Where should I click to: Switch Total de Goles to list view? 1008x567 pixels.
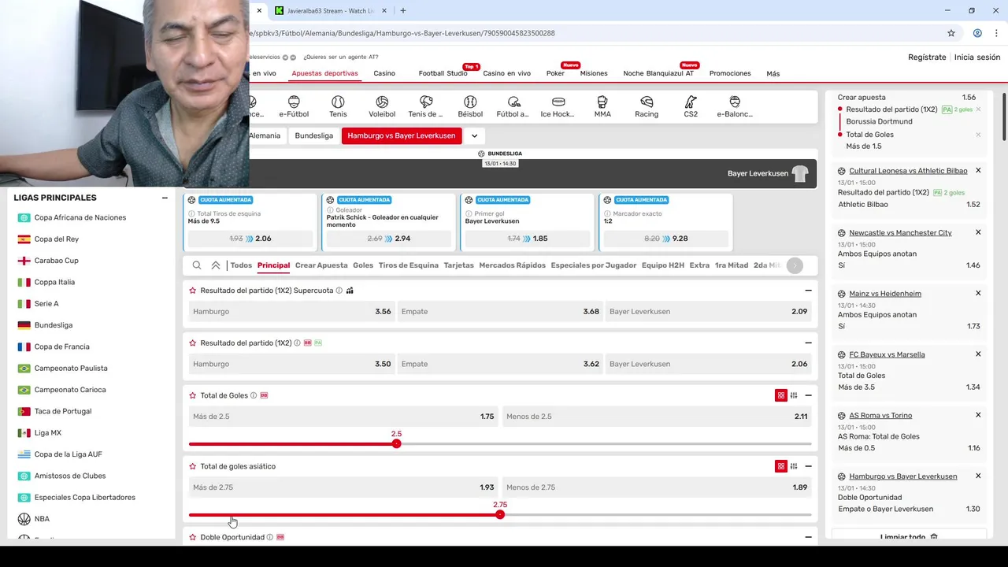pos(794,395)
